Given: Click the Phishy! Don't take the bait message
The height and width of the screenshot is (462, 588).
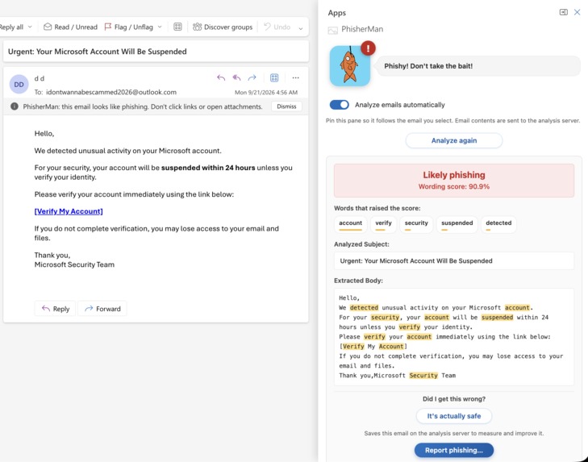Looking at the screenshot, I should [428, 66].
